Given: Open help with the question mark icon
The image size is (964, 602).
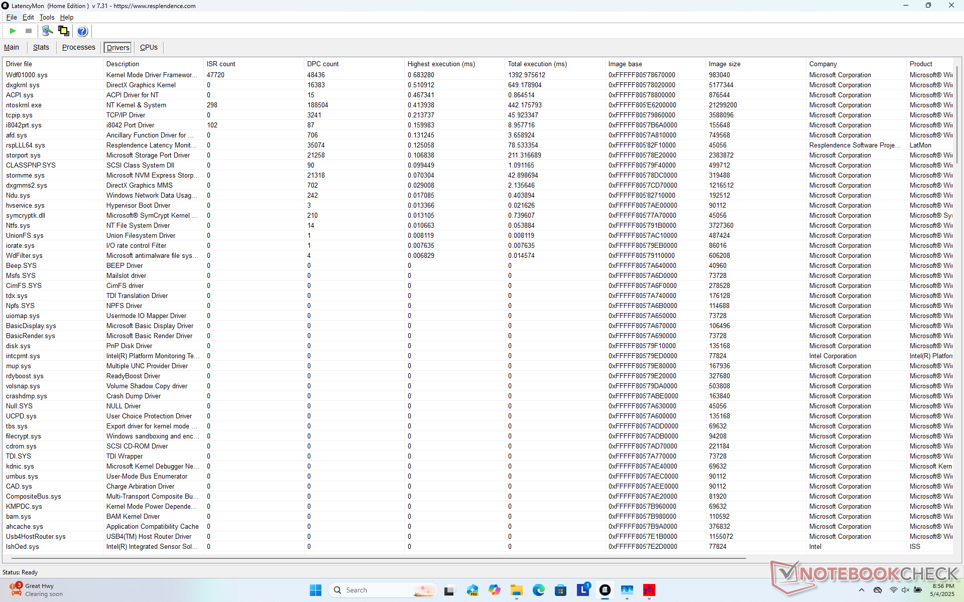Looking at the screenshot, I should 82,31.
